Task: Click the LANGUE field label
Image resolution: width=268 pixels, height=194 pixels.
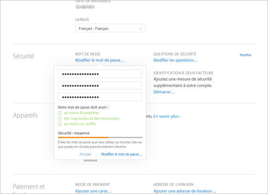Action: [82, 20]
